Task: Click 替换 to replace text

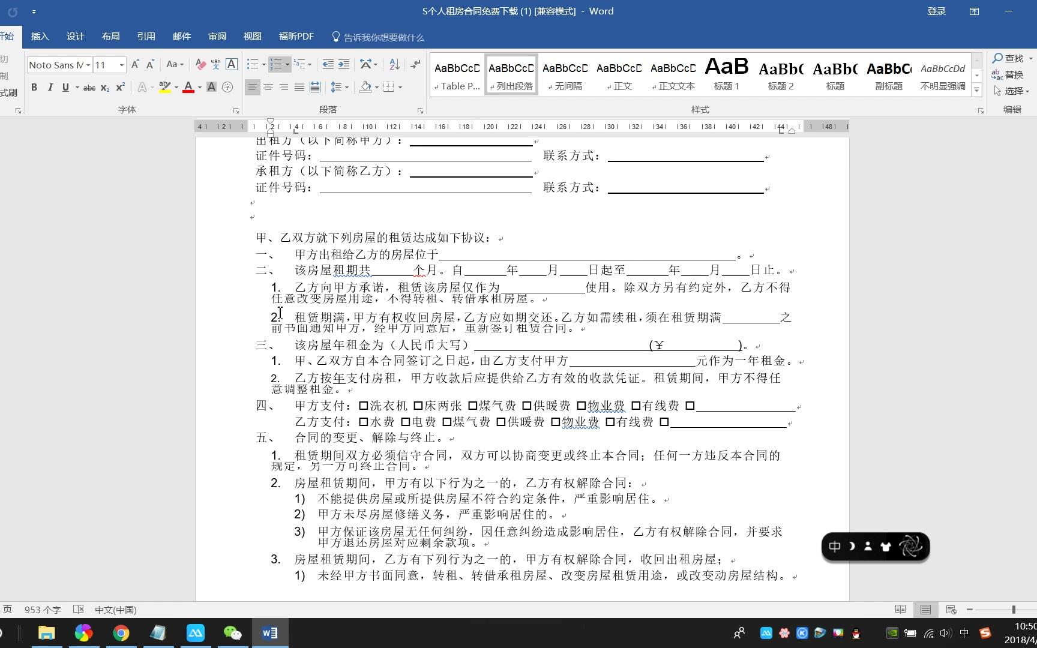Action: (1008, 74)
